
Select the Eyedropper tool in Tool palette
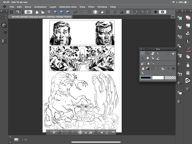163,53
